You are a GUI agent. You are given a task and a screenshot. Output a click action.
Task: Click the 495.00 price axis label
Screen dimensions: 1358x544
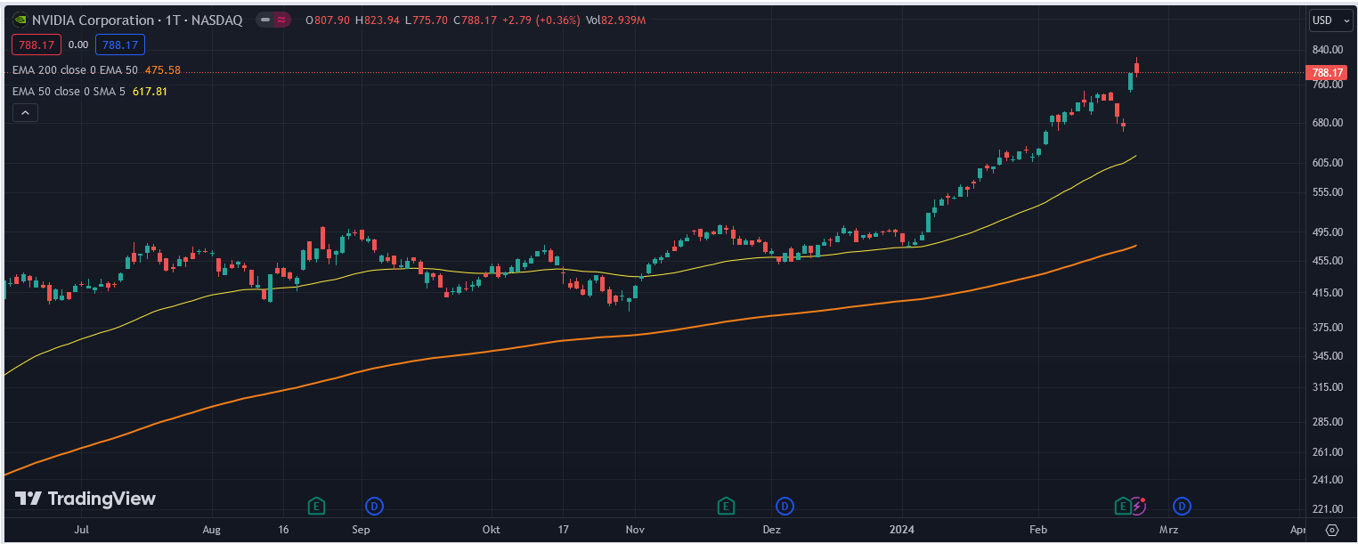coord(1327,232)
